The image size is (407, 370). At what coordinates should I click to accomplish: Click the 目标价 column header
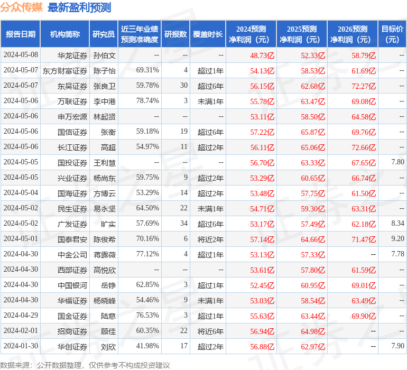392,34
